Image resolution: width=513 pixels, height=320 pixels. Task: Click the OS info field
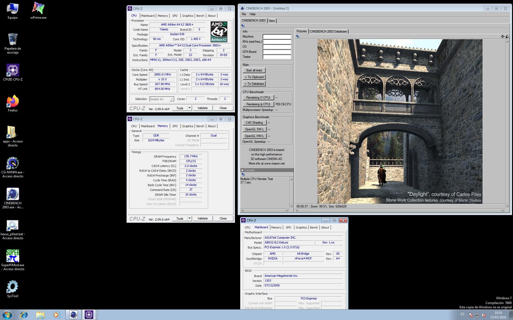(277, 47)
